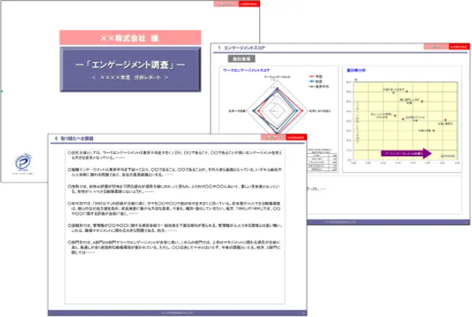Click the red confidential label on issues slide

pos(295,138)
